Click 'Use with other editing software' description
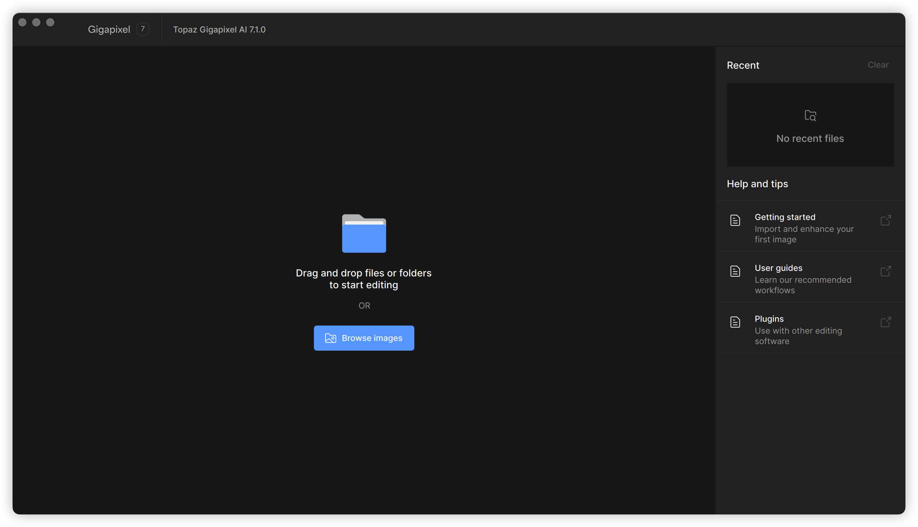 (798, 336)
